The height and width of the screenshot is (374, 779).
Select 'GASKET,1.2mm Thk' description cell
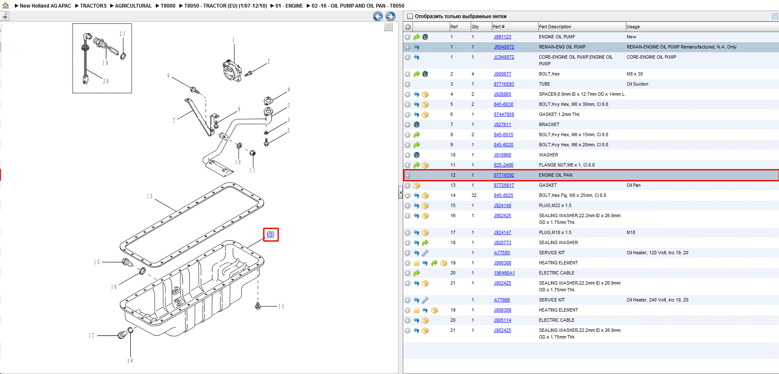point(559,115)
